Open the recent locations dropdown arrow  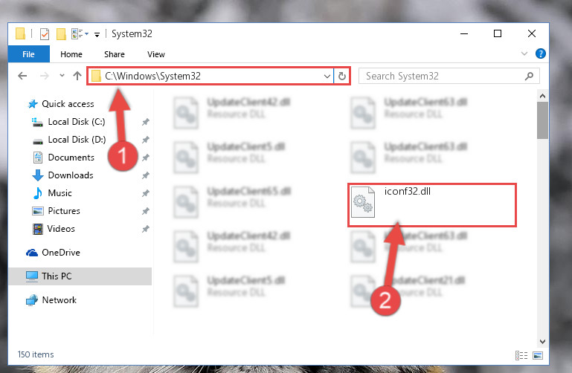(62, 76)
